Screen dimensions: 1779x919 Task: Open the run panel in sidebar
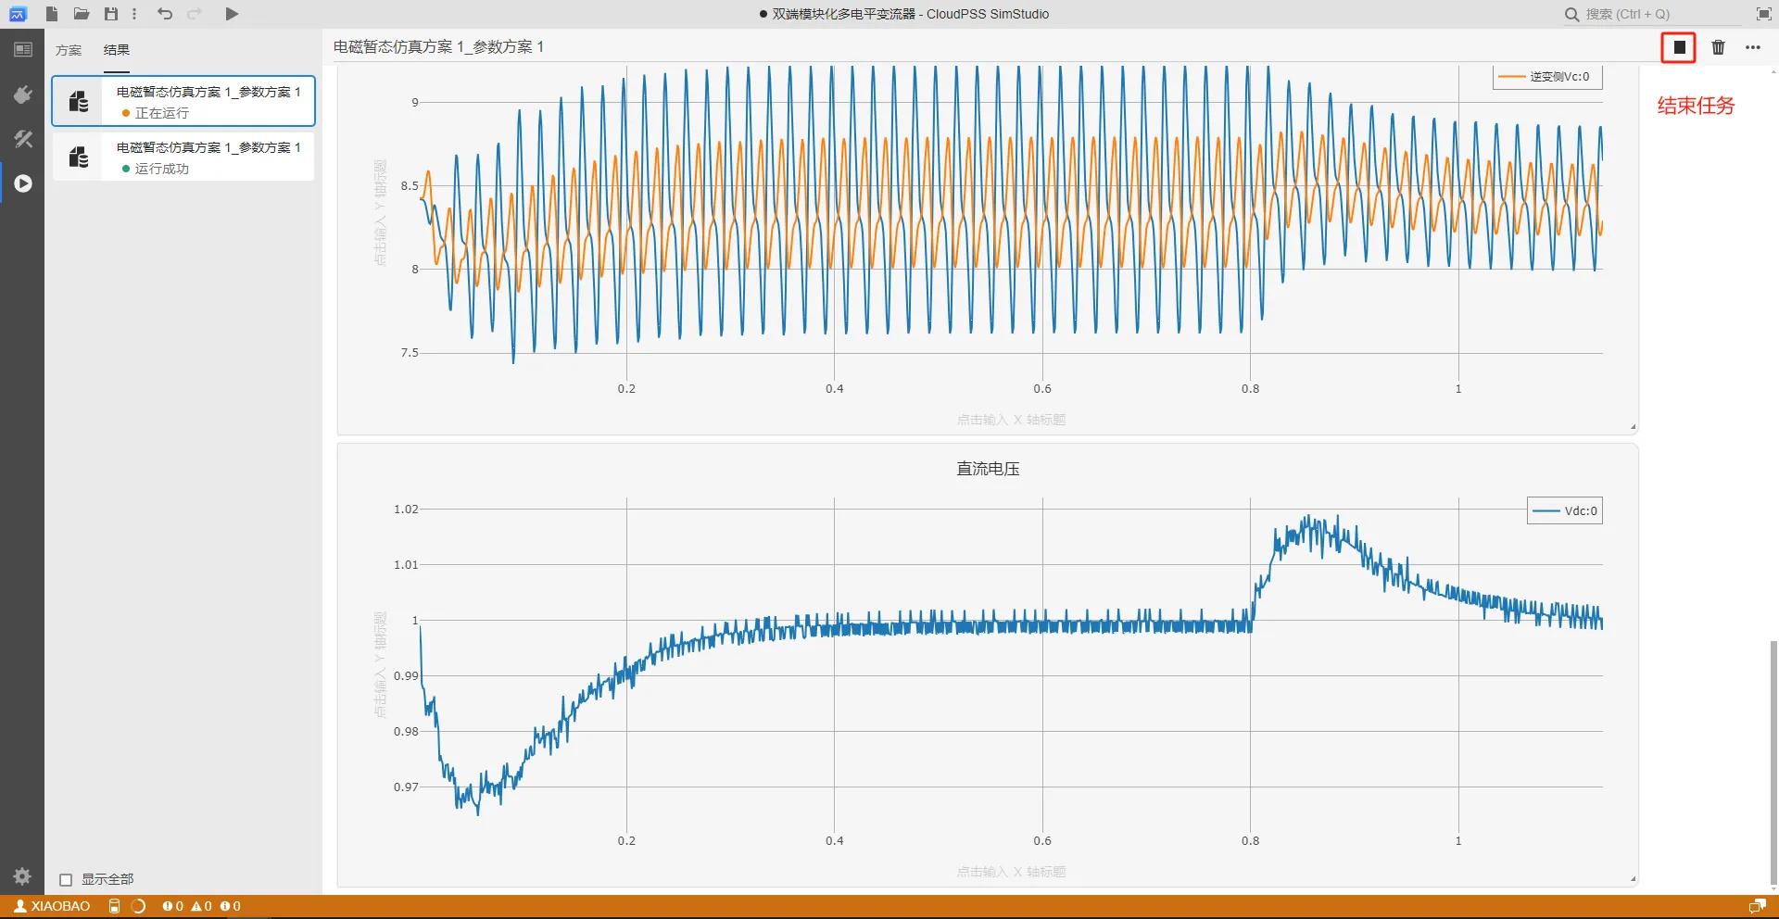pyautogui.click(x=22, y=183)
